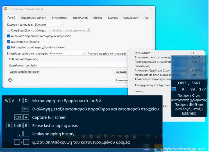
Task: Click the Open containing folder button
Action: [24, 71]
